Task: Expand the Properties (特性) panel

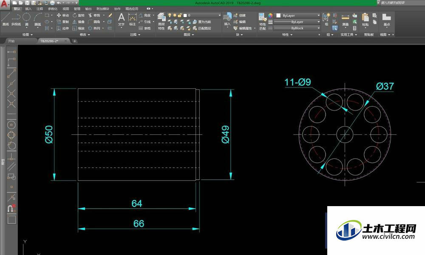Action: (288, 35)
